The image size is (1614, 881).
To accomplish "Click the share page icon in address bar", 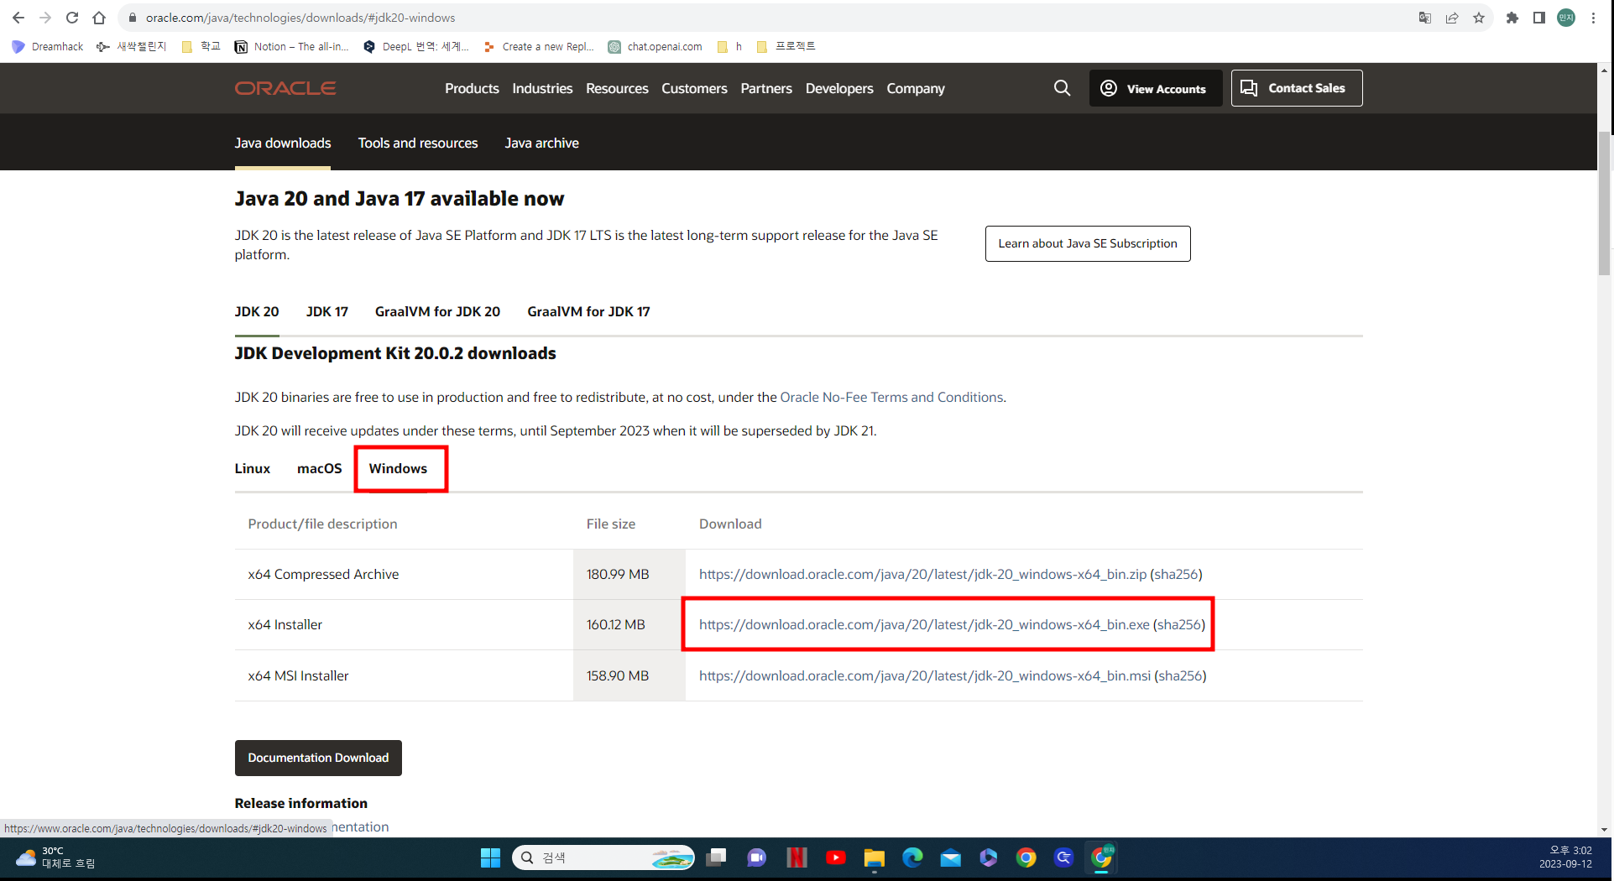I will (1452, 18).
